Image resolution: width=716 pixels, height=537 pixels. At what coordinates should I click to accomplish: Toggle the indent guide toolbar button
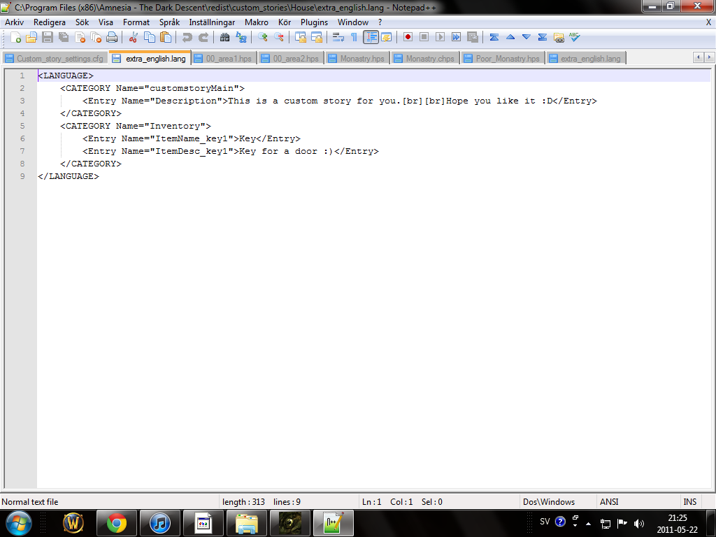click(x=371, y=37)
